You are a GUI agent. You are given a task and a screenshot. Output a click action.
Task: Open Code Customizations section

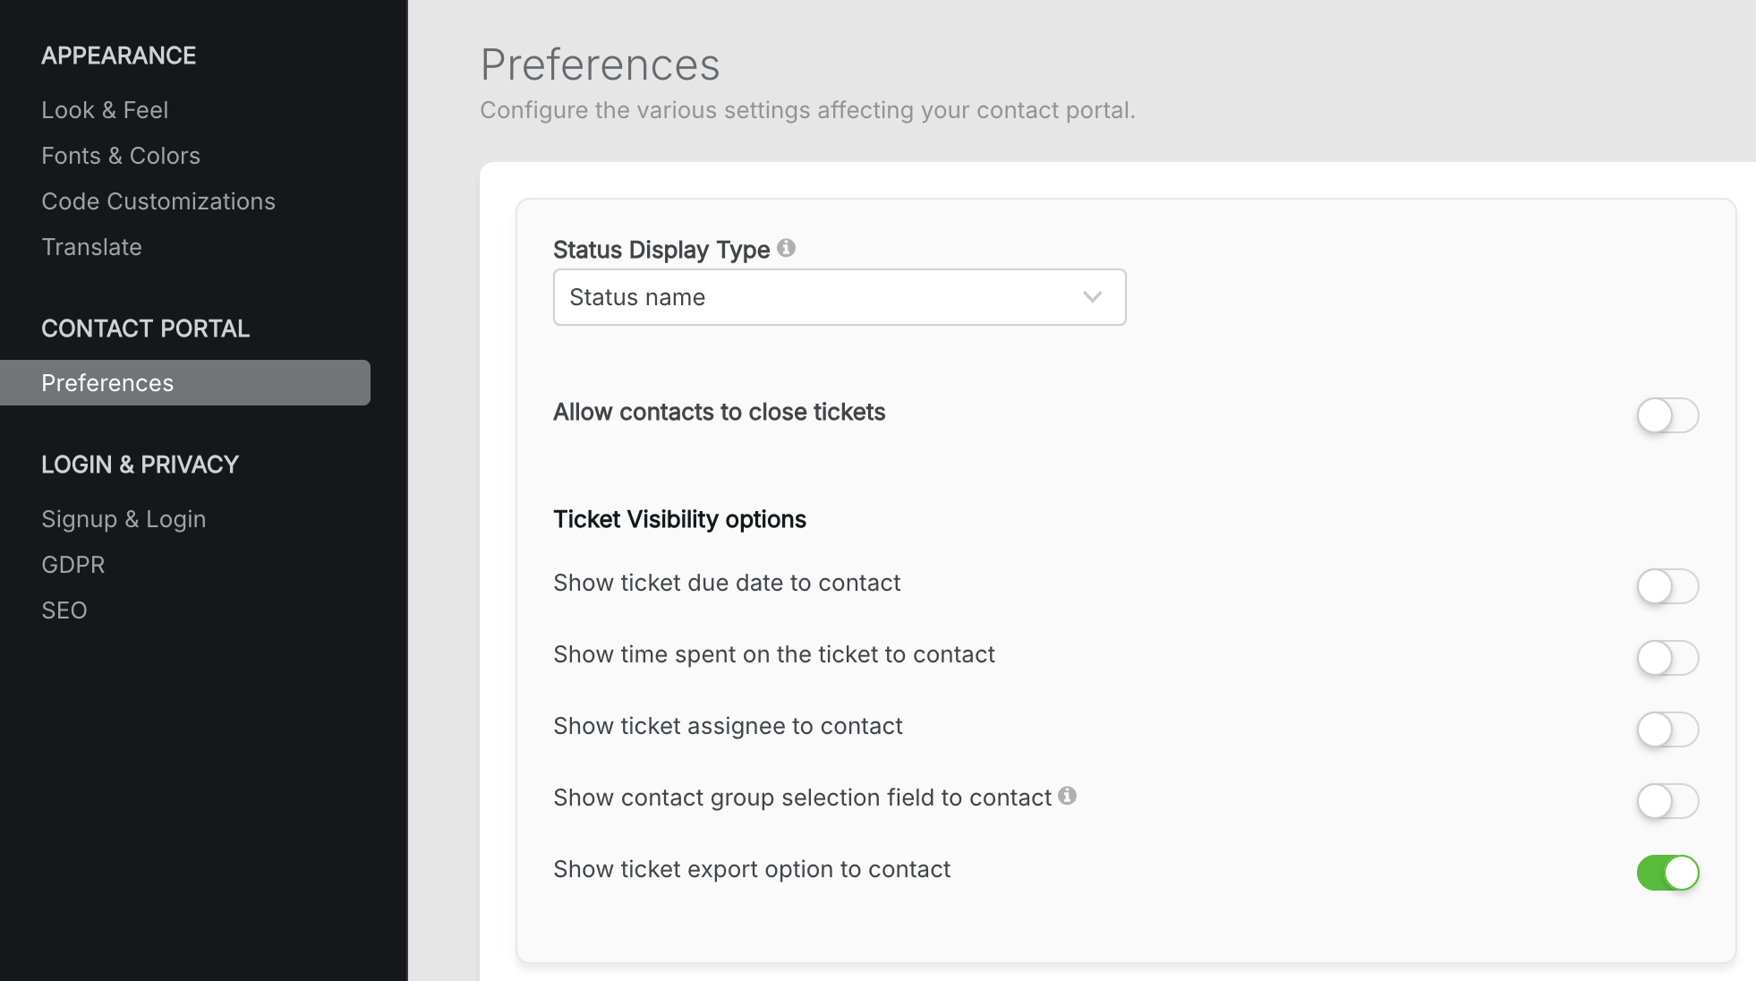coord(158,201)
